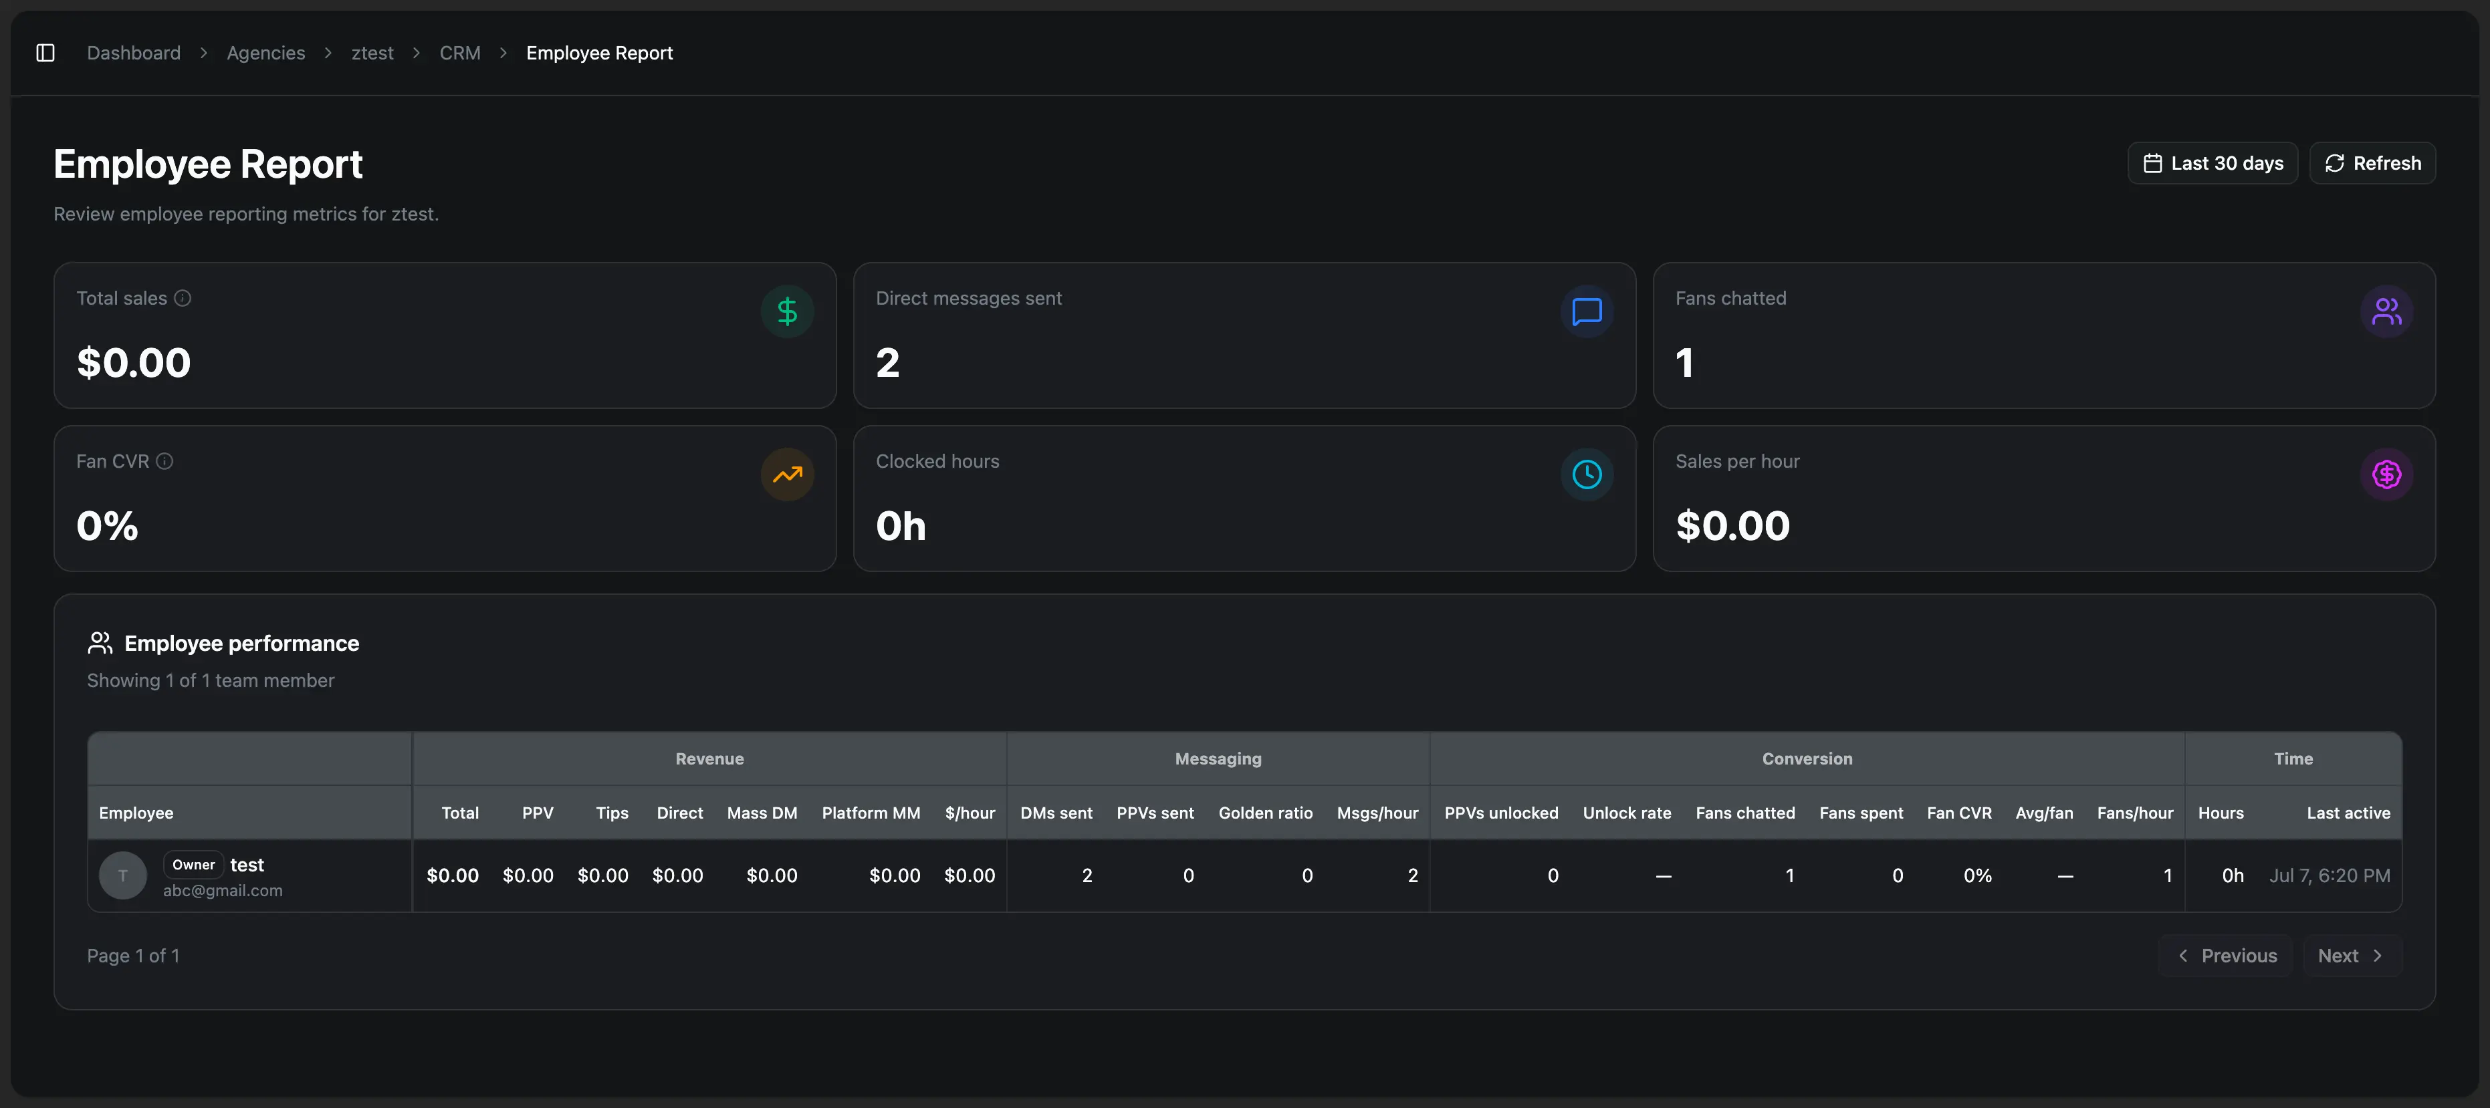Viewport: 2490px width, 1108px height.
Task: Open Agencies breadcrumb link
Action: point(266,53)
